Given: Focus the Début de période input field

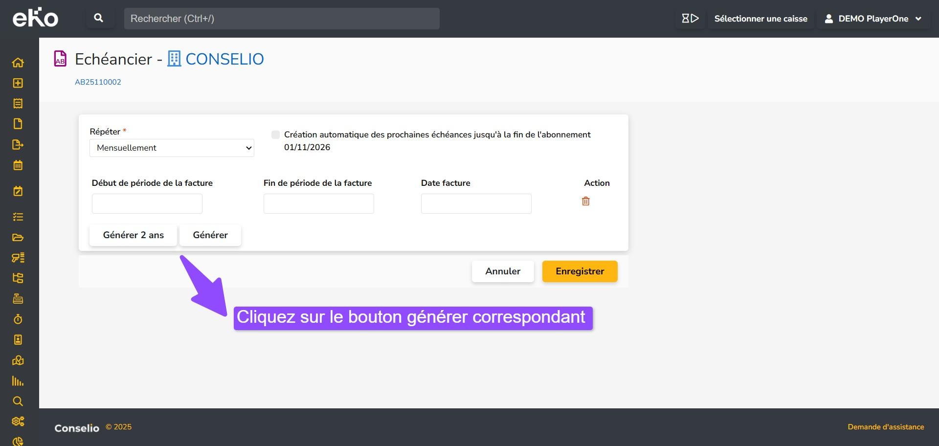Looking at the screenshot, I should click(x=147, y=203).
